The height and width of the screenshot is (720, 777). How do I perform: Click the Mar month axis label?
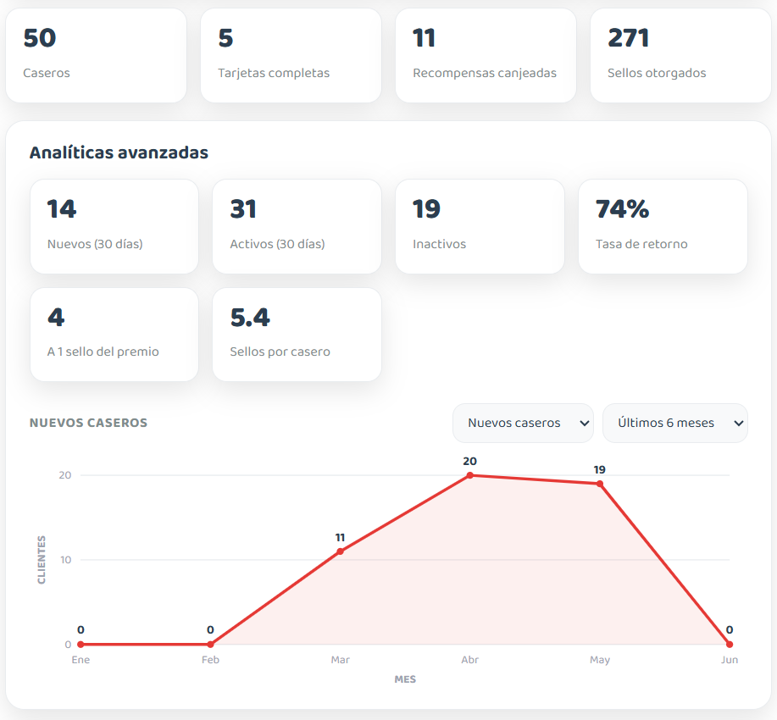tap(340, 660)
